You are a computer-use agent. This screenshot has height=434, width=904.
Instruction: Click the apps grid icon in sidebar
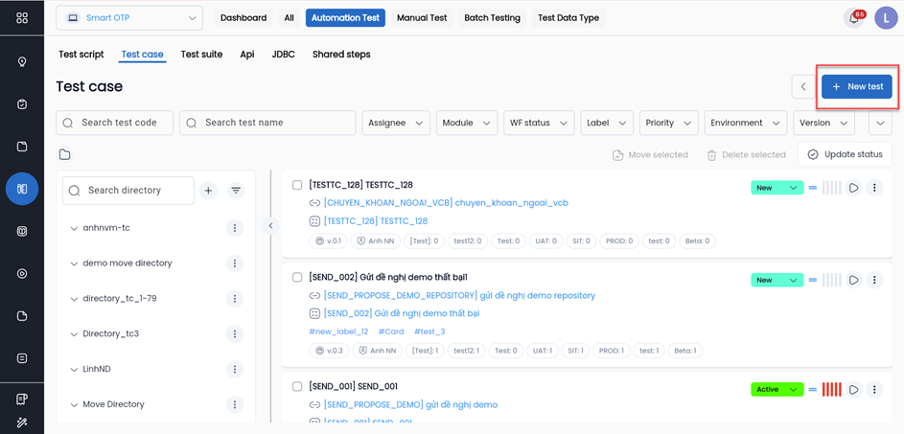(x=22, y=18)
